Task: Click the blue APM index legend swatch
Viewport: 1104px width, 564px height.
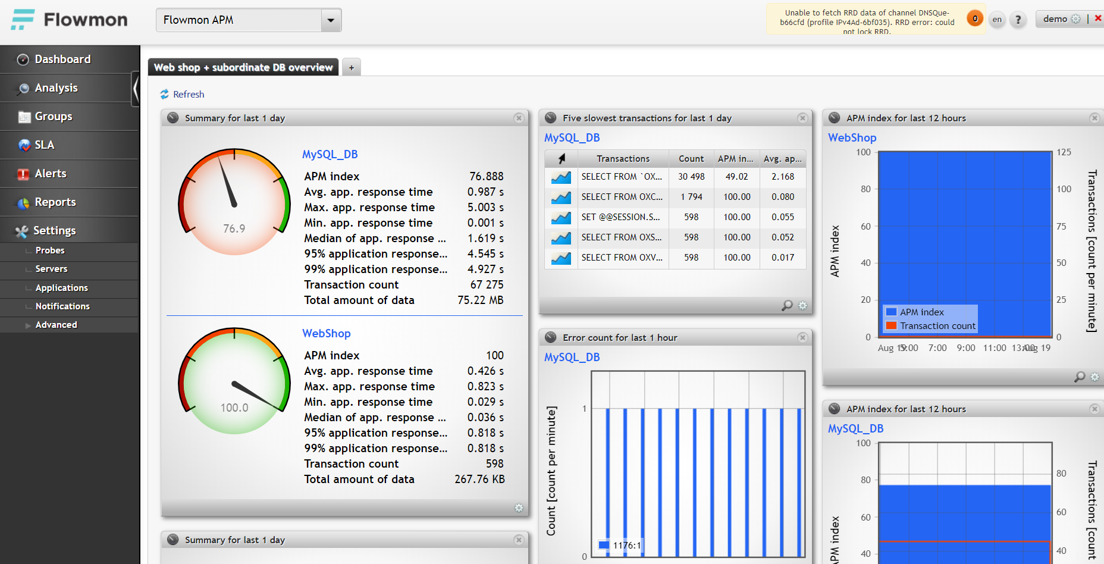Action: point(890,312)
